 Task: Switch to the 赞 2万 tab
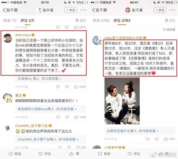(x=170, y=21)
